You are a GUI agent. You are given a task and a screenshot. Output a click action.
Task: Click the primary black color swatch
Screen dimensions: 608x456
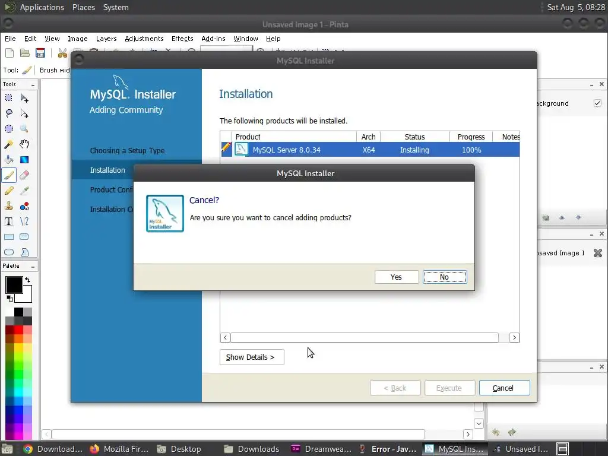tap(14, 285)
